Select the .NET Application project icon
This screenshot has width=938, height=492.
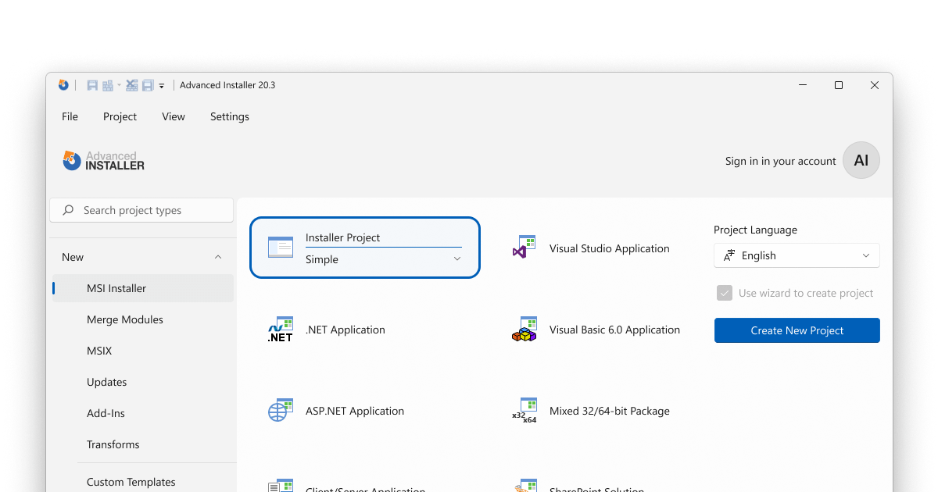click(x=281, y=329)
